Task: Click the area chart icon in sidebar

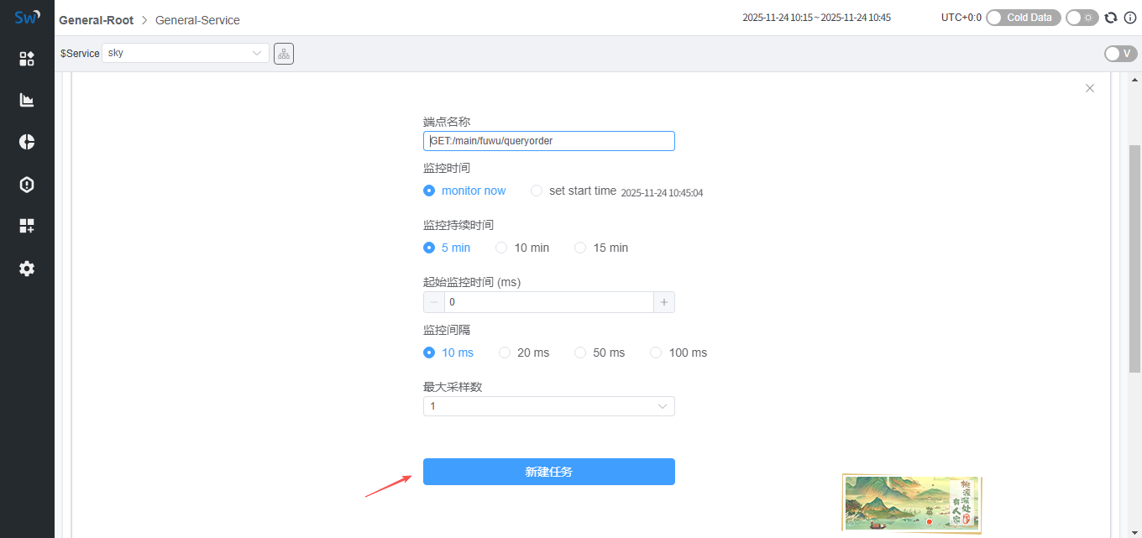Action: point(27,100)
